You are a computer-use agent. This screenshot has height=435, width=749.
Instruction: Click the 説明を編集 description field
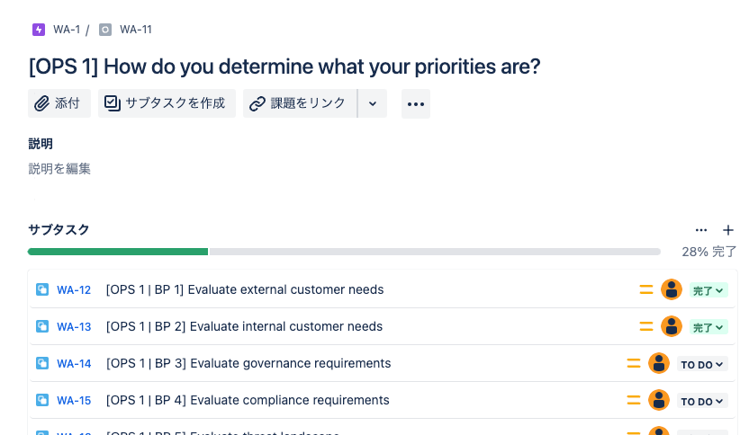[59, 169]
